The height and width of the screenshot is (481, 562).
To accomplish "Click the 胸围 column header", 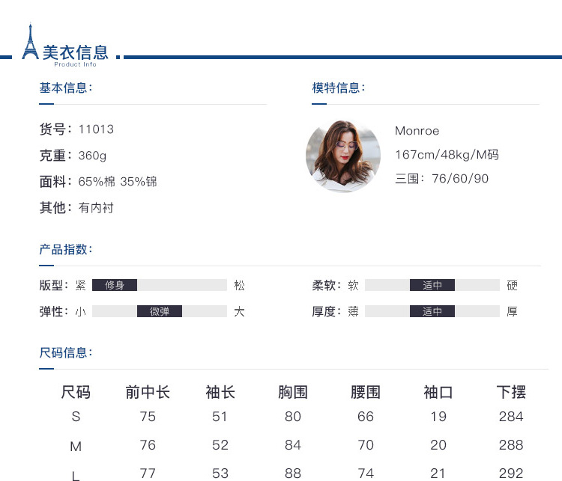I will coord(293,392).
